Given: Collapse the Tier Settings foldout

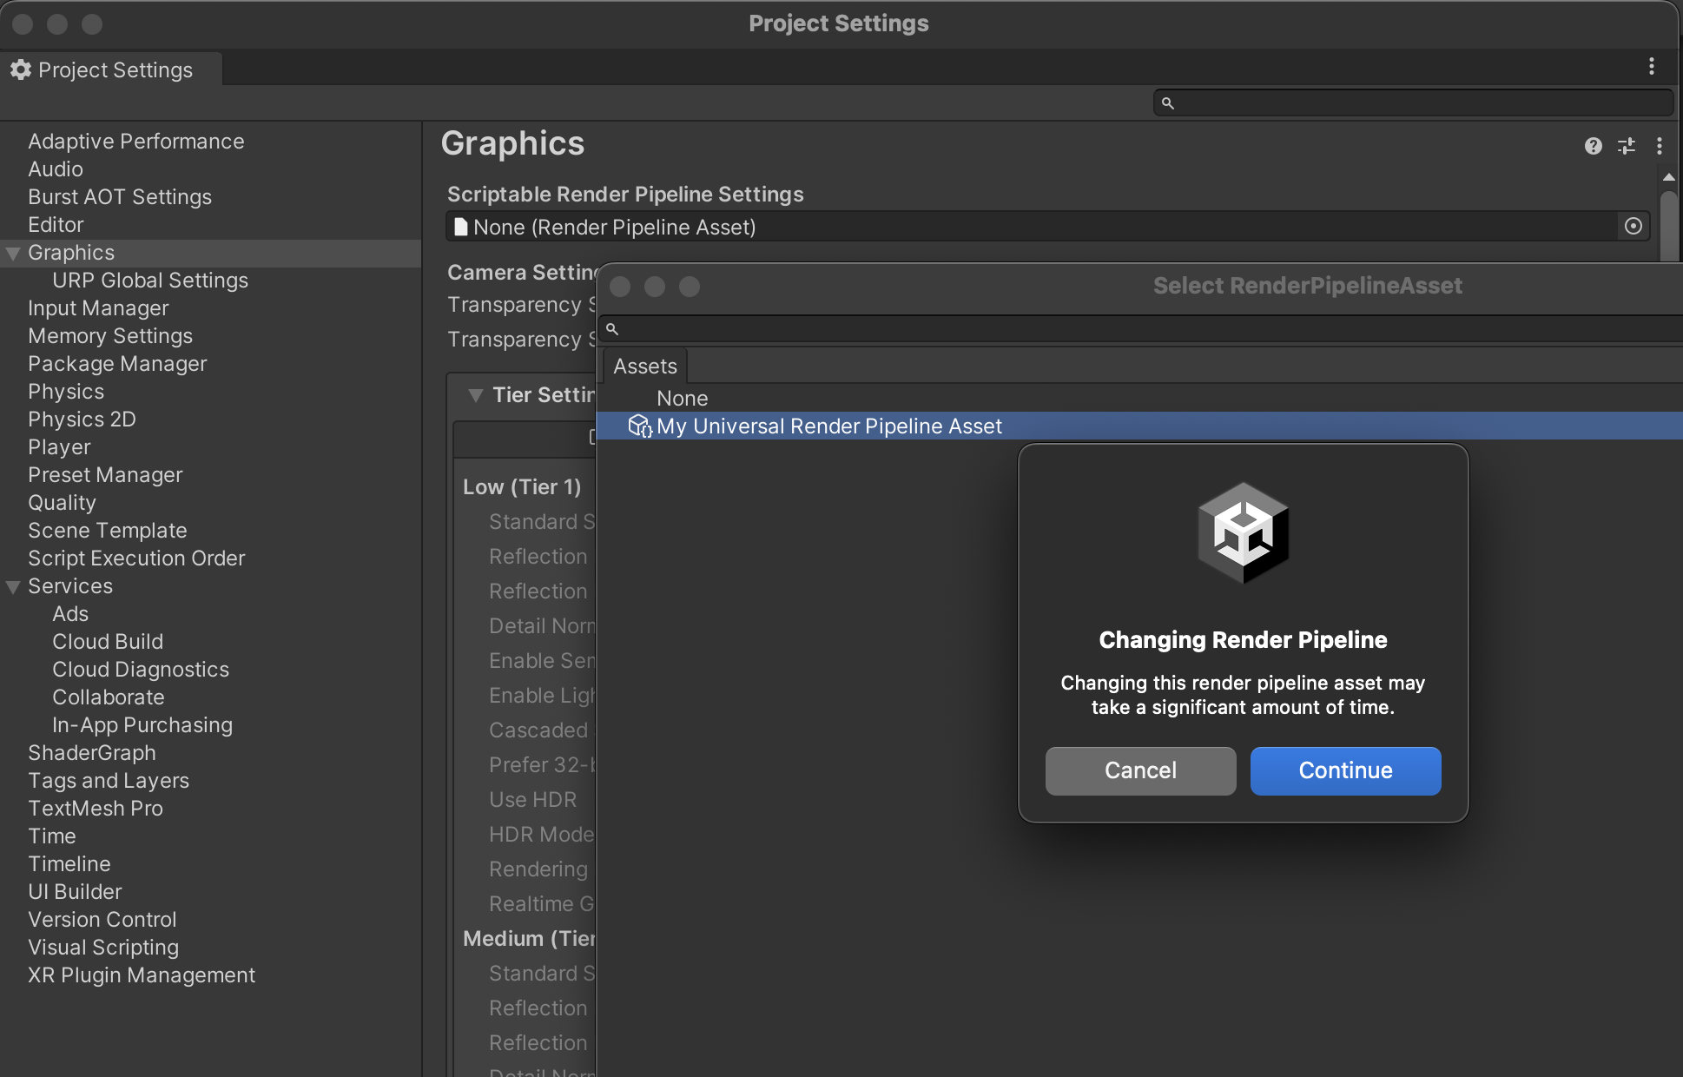Looking at the screenshot, I should (x=475, y=396).
